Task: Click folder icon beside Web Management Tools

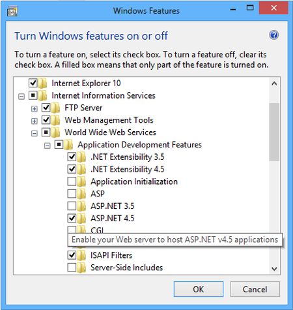Action: tap(56, 120)
